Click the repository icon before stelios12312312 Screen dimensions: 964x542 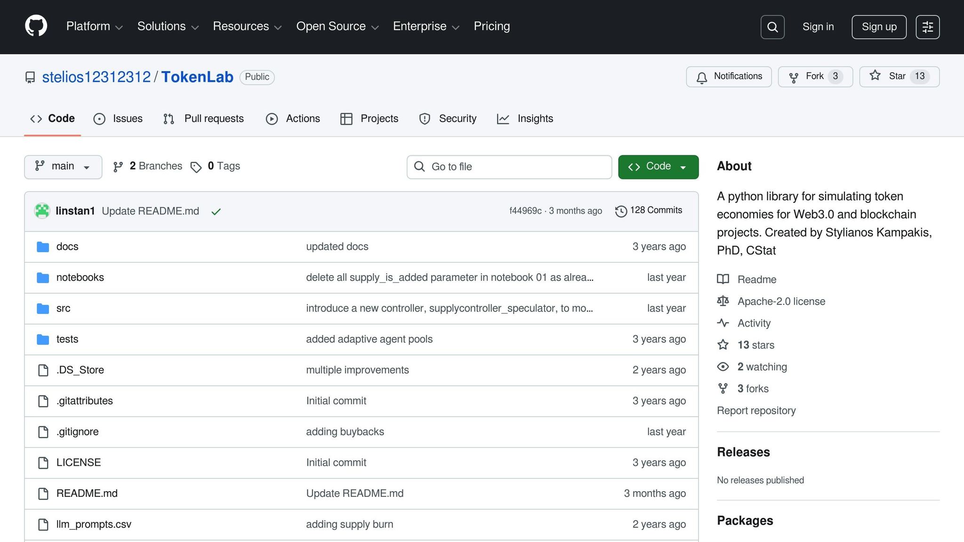click(30, 77)
